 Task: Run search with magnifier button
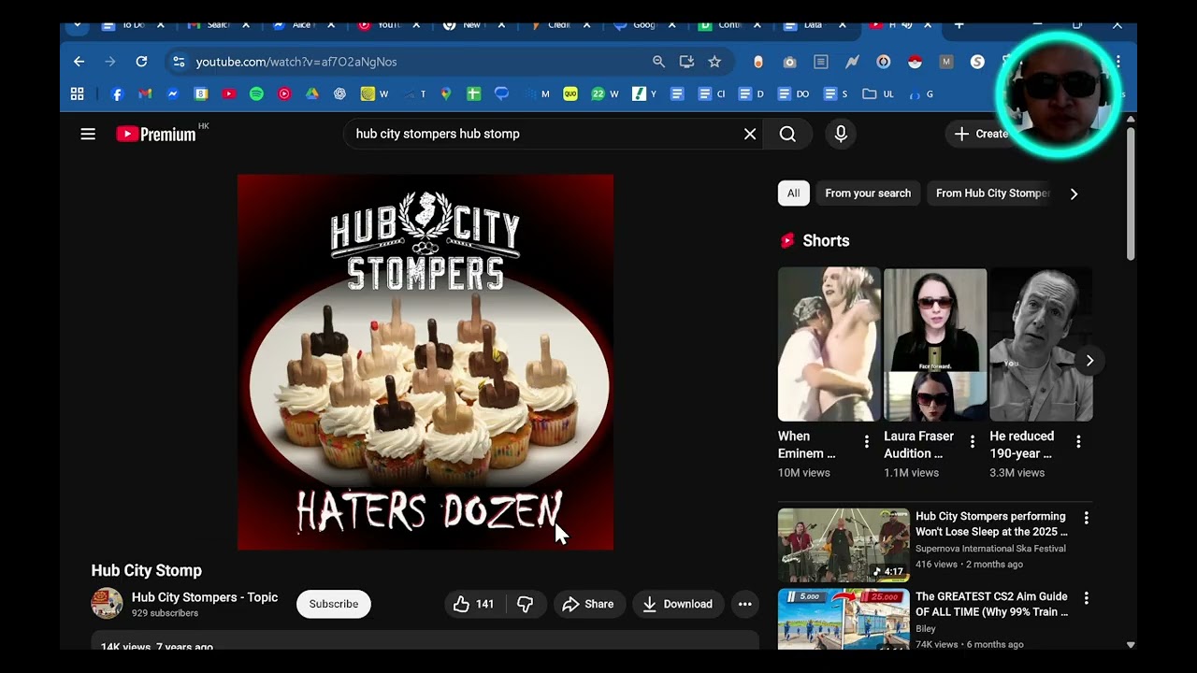[x=787, y=134]
